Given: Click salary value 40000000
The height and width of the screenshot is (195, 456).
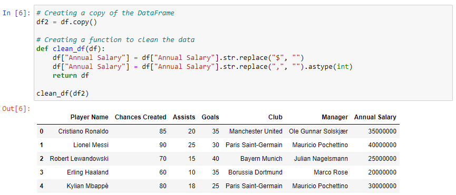Looking at the screenshot, I should tap(382, 145).
